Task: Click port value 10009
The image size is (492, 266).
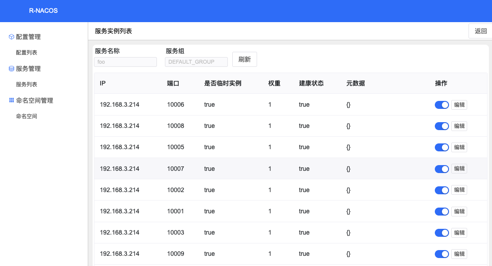Action: point(176,254)
